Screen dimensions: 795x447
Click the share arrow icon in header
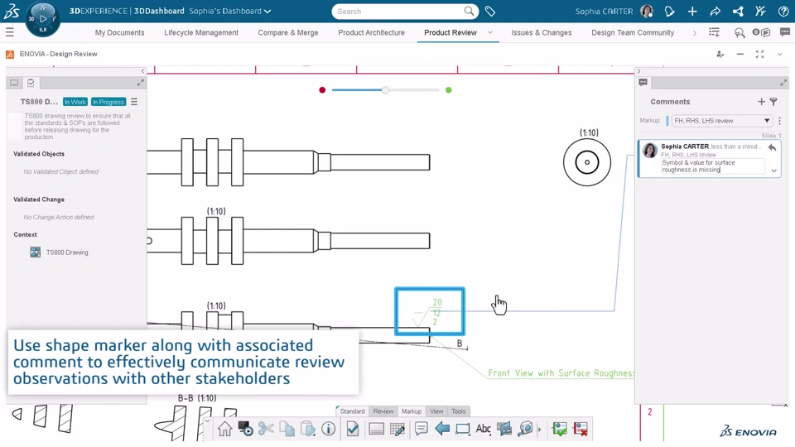[x=715, y=11]
